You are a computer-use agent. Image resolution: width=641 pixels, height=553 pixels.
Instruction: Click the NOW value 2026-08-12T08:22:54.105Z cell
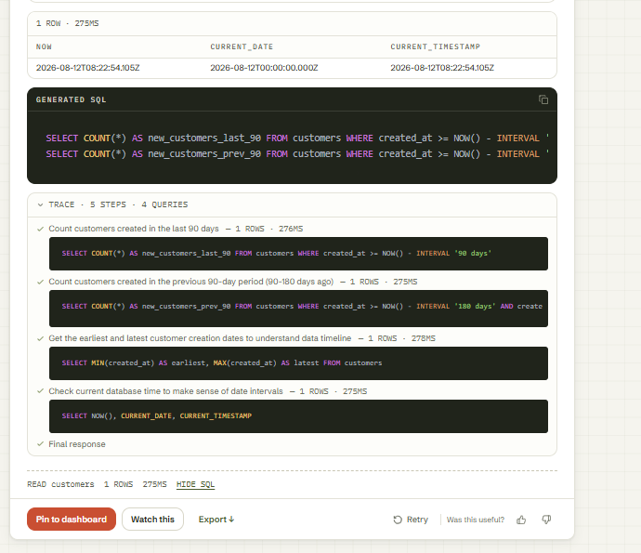(88, 68)
